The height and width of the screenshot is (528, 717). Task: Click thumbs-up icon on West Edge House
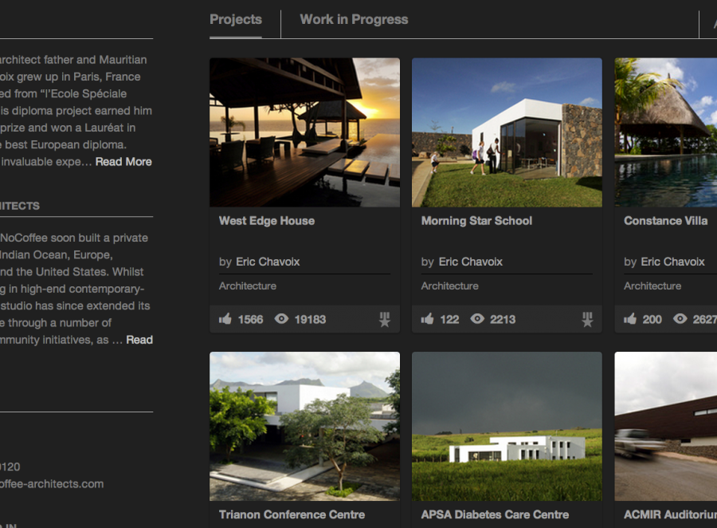225,319
